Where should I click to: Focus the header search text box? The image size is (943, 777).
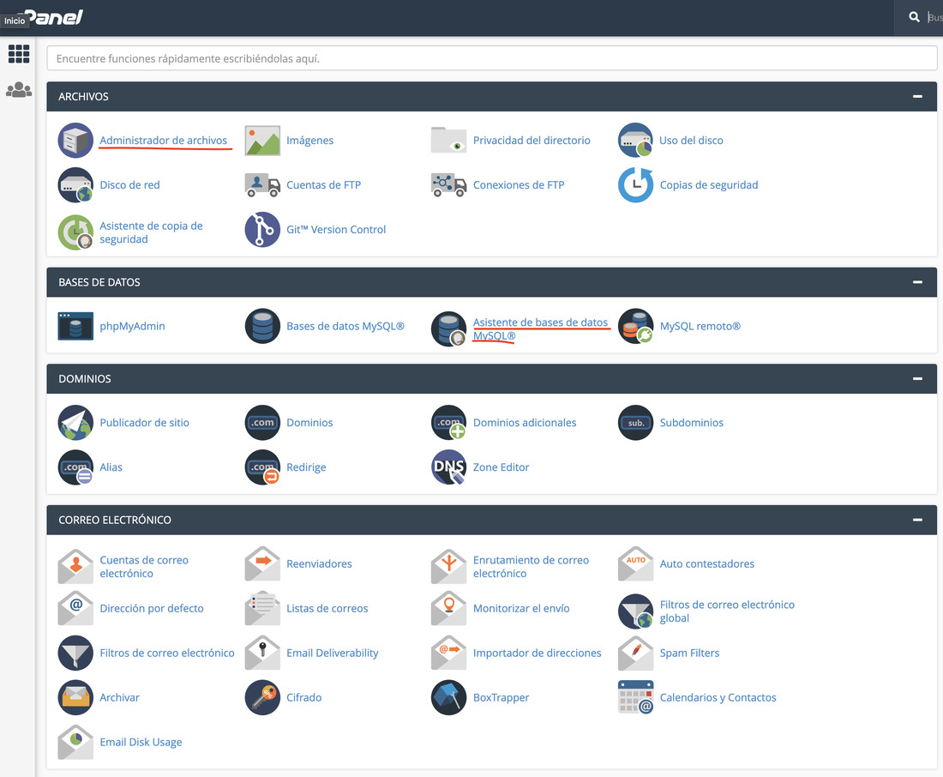click(x=934, y=17)
